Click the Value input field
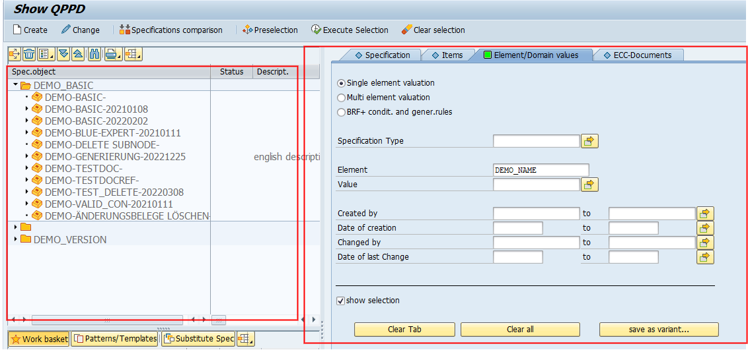The height and width of the screenshot is (350, 748). coord(536,185)
